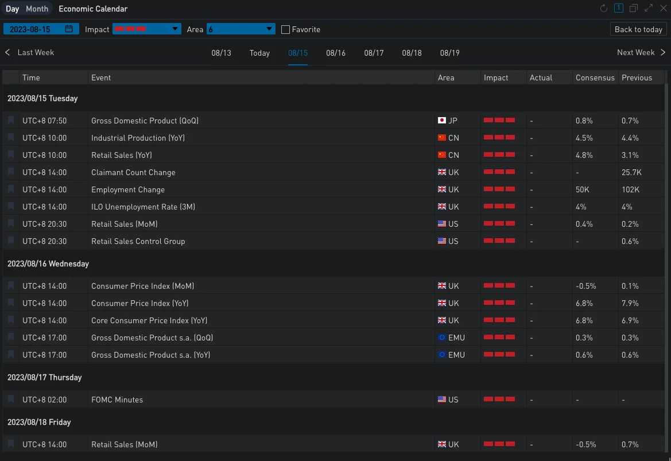Open the calendar picker icon in date field
The image size is (671, 461).
(x=69, y=29)
